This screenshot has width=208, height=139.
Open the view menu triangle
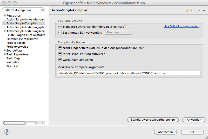[204, 10]
